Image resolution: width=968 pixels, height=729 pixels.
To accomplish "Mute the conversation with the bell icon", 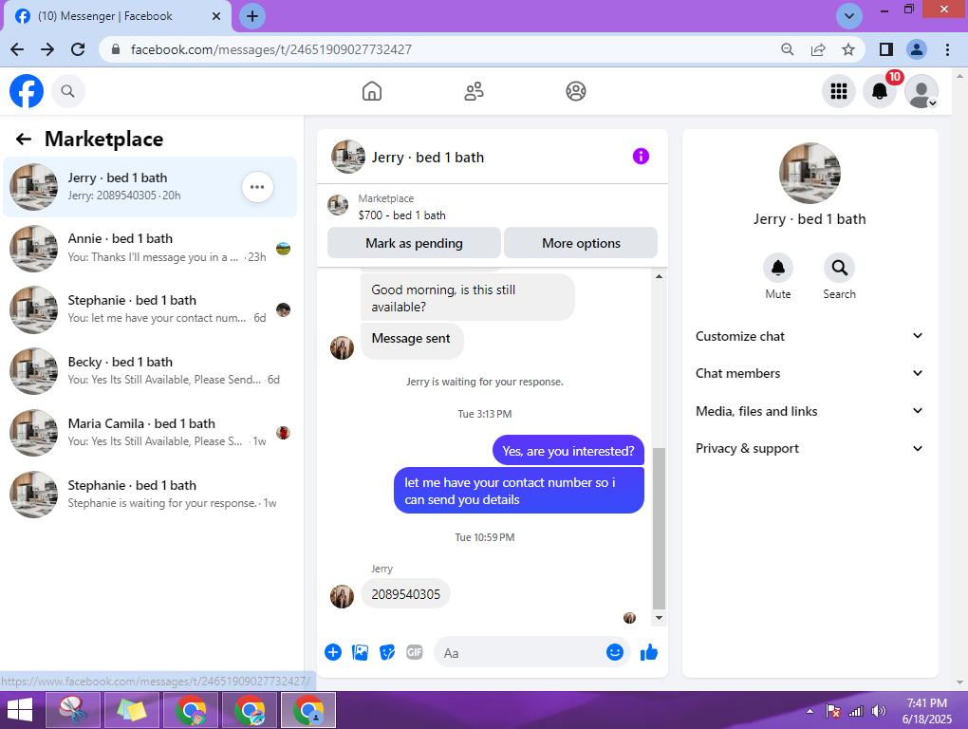I will pyautogui.click(x=778, y=268).
